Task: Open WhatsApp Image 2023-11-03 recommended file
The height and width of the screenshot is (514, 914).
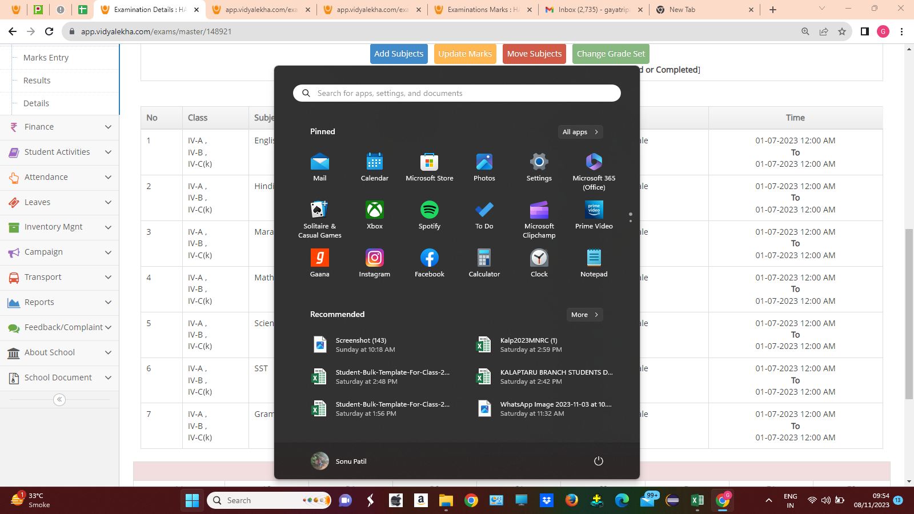Action: [x=545, y=409]
